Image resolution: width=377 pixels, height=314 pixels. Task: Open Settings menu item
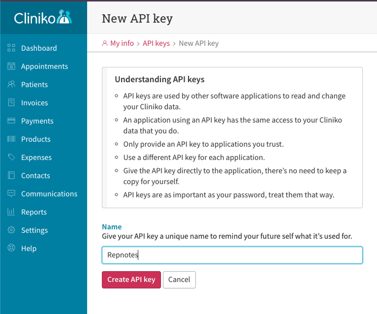click(34, 230)
